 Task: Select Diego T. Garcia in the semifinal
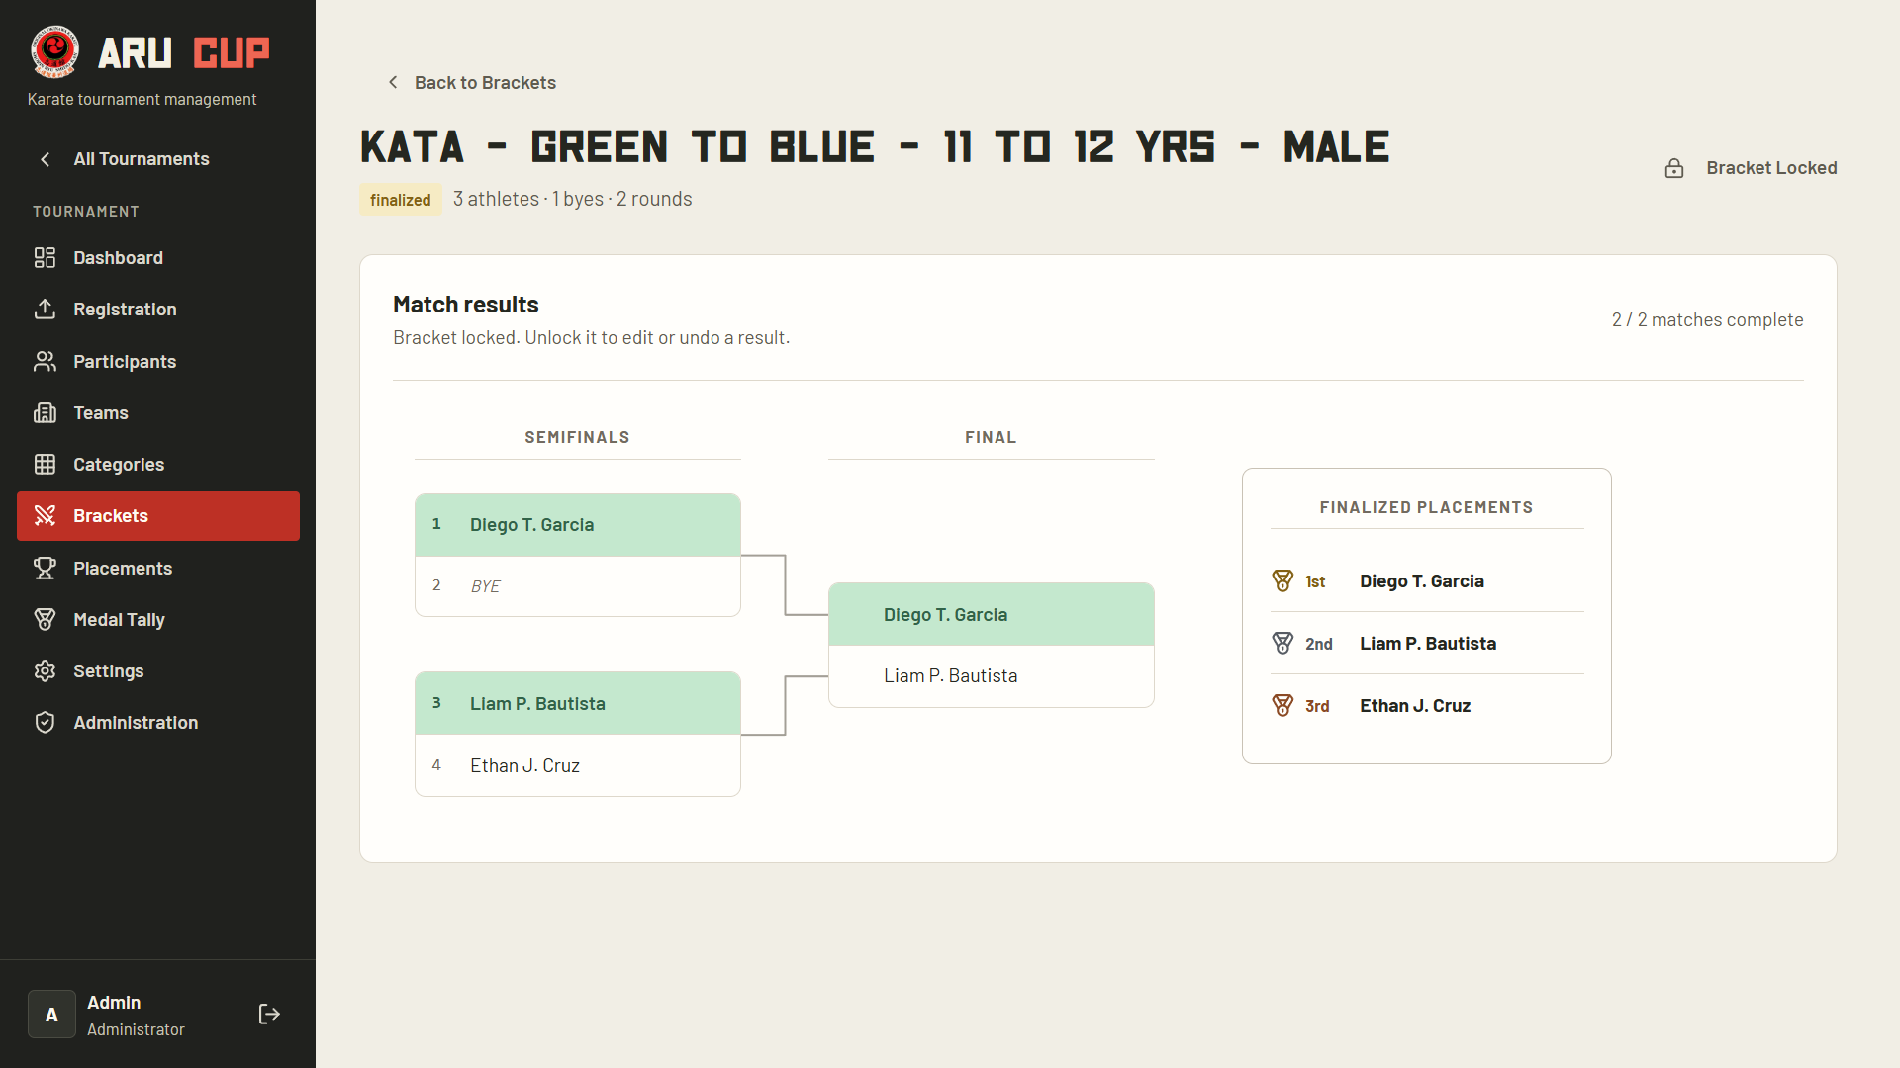tap(578, 525)
